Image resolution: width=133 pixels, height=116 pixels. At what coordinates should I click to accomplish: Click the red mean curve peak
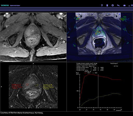click(89, 74)
